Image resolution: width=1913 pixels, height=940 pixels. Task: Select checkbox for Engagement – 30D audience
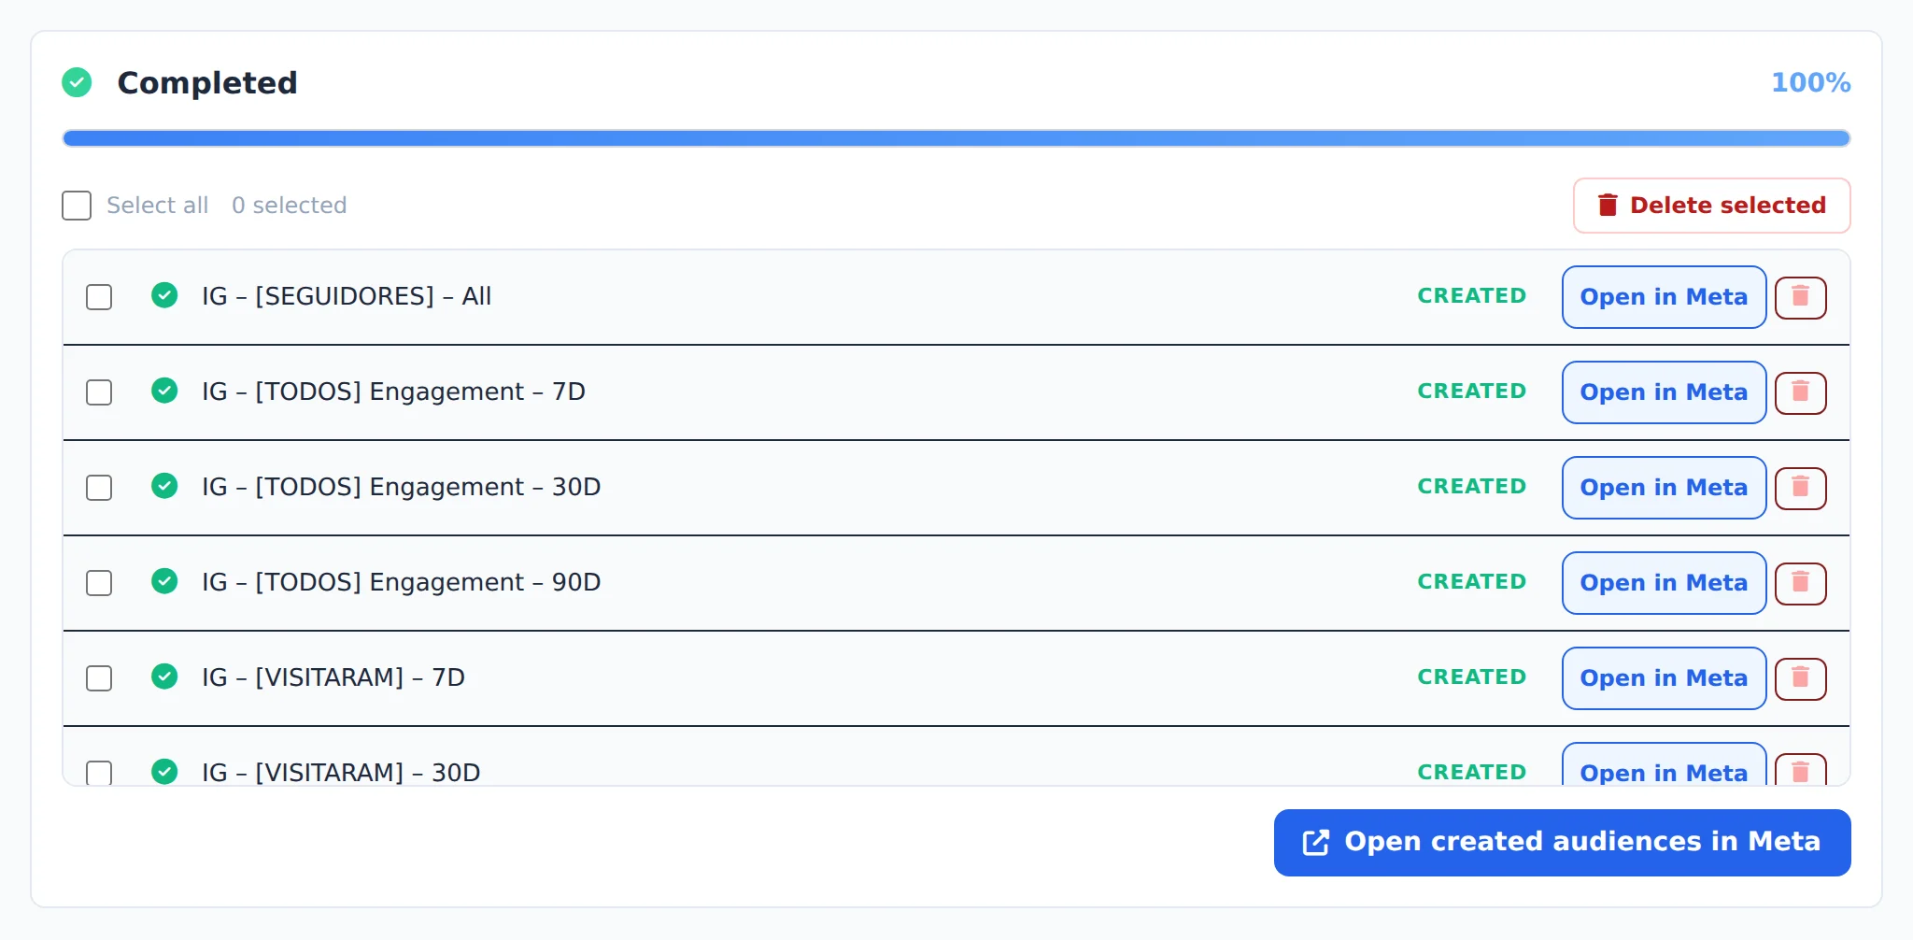(99, 488)
